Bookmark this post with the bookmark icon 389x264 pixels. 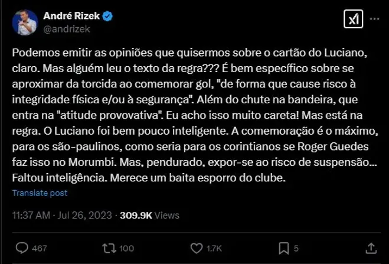point(283,247)
